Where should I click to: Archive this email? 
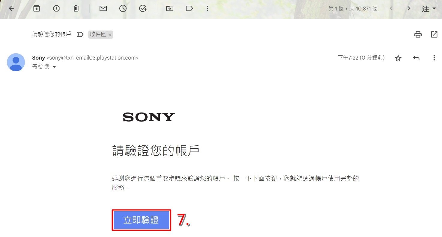36,8
